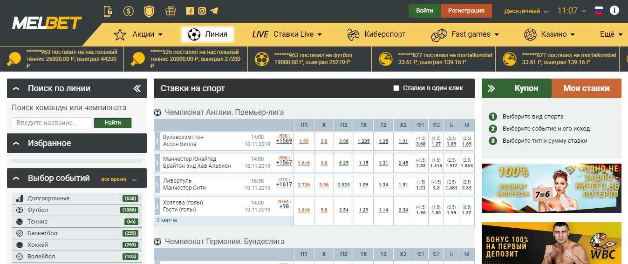
Task: Expand the Вулверхэмптон – Астон Вилла match row
Action: point(157,141)
